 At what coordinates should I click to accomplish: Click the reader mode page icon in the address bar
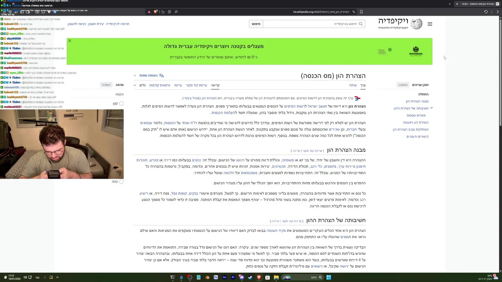click(x=169, y=12)
